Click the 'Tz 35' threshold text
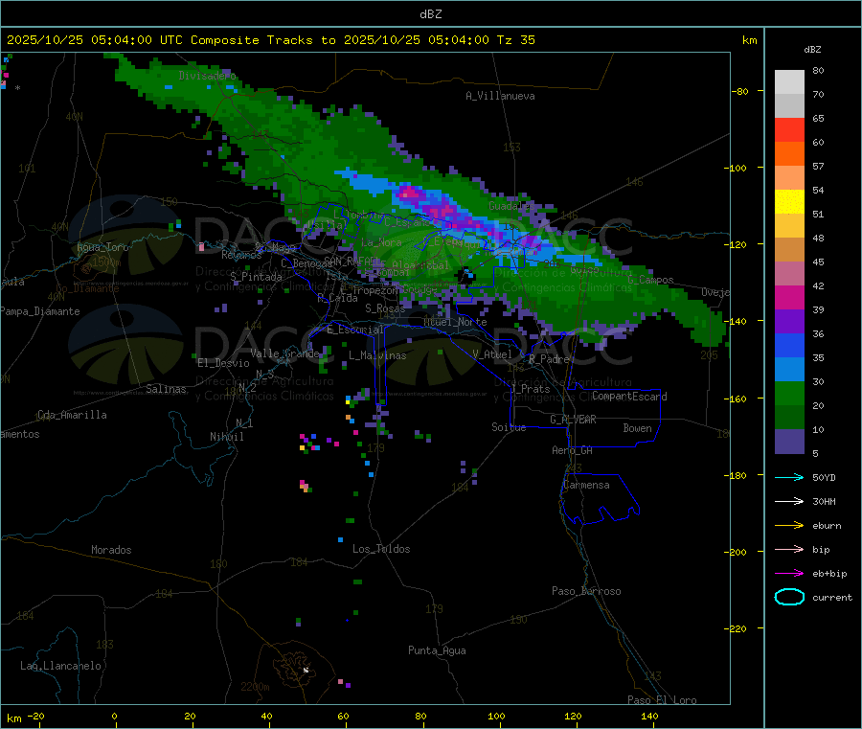Viewport: 862px width, 729px height. (x=515, y=40)
